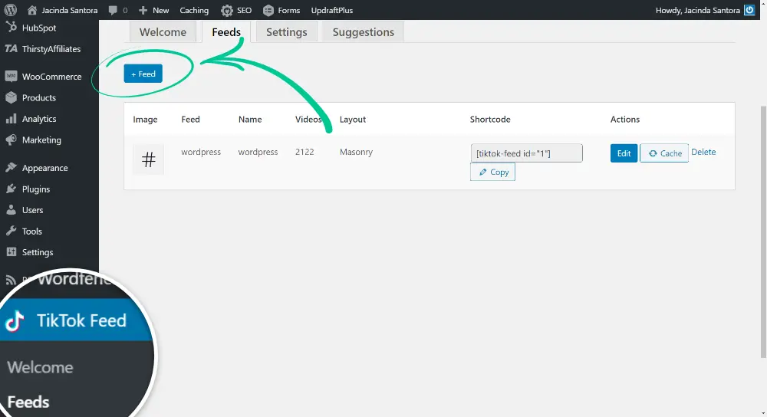Screen dimensions: 767x417
Task: Click the + Feed button
Action: point(143,74)
